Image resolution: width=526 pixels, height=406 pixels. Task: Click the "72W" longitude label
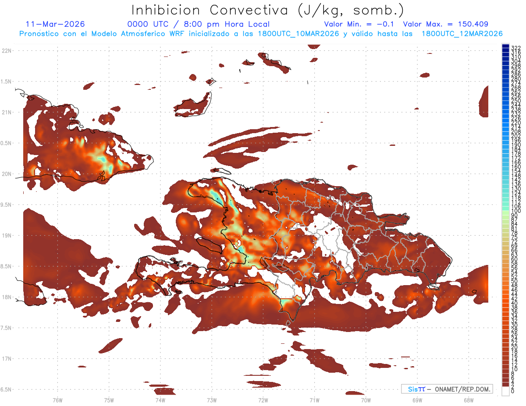pyautogui.click(x=263, y=400)
